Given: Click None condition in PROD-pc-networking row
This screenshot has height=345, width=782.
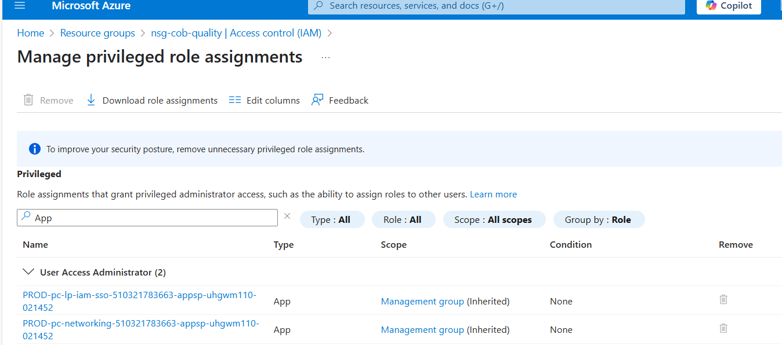Looking at the screenshot, I should tap(561, 330).
